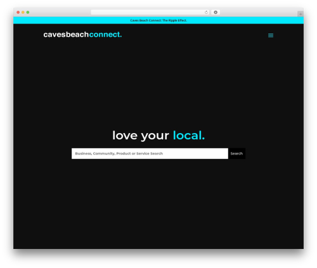Focus the Business, Community, Product search field
This screenshot has height=268, width=317.
point(150,153)
